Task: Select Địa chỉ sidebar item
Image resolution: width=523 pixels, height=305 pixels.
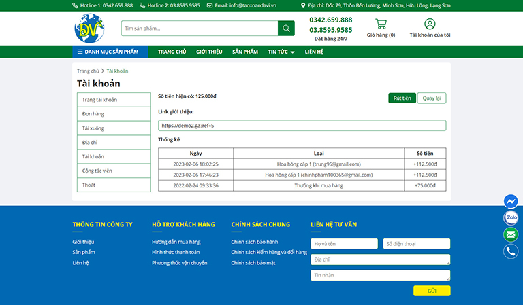Action: click(114, 143)
